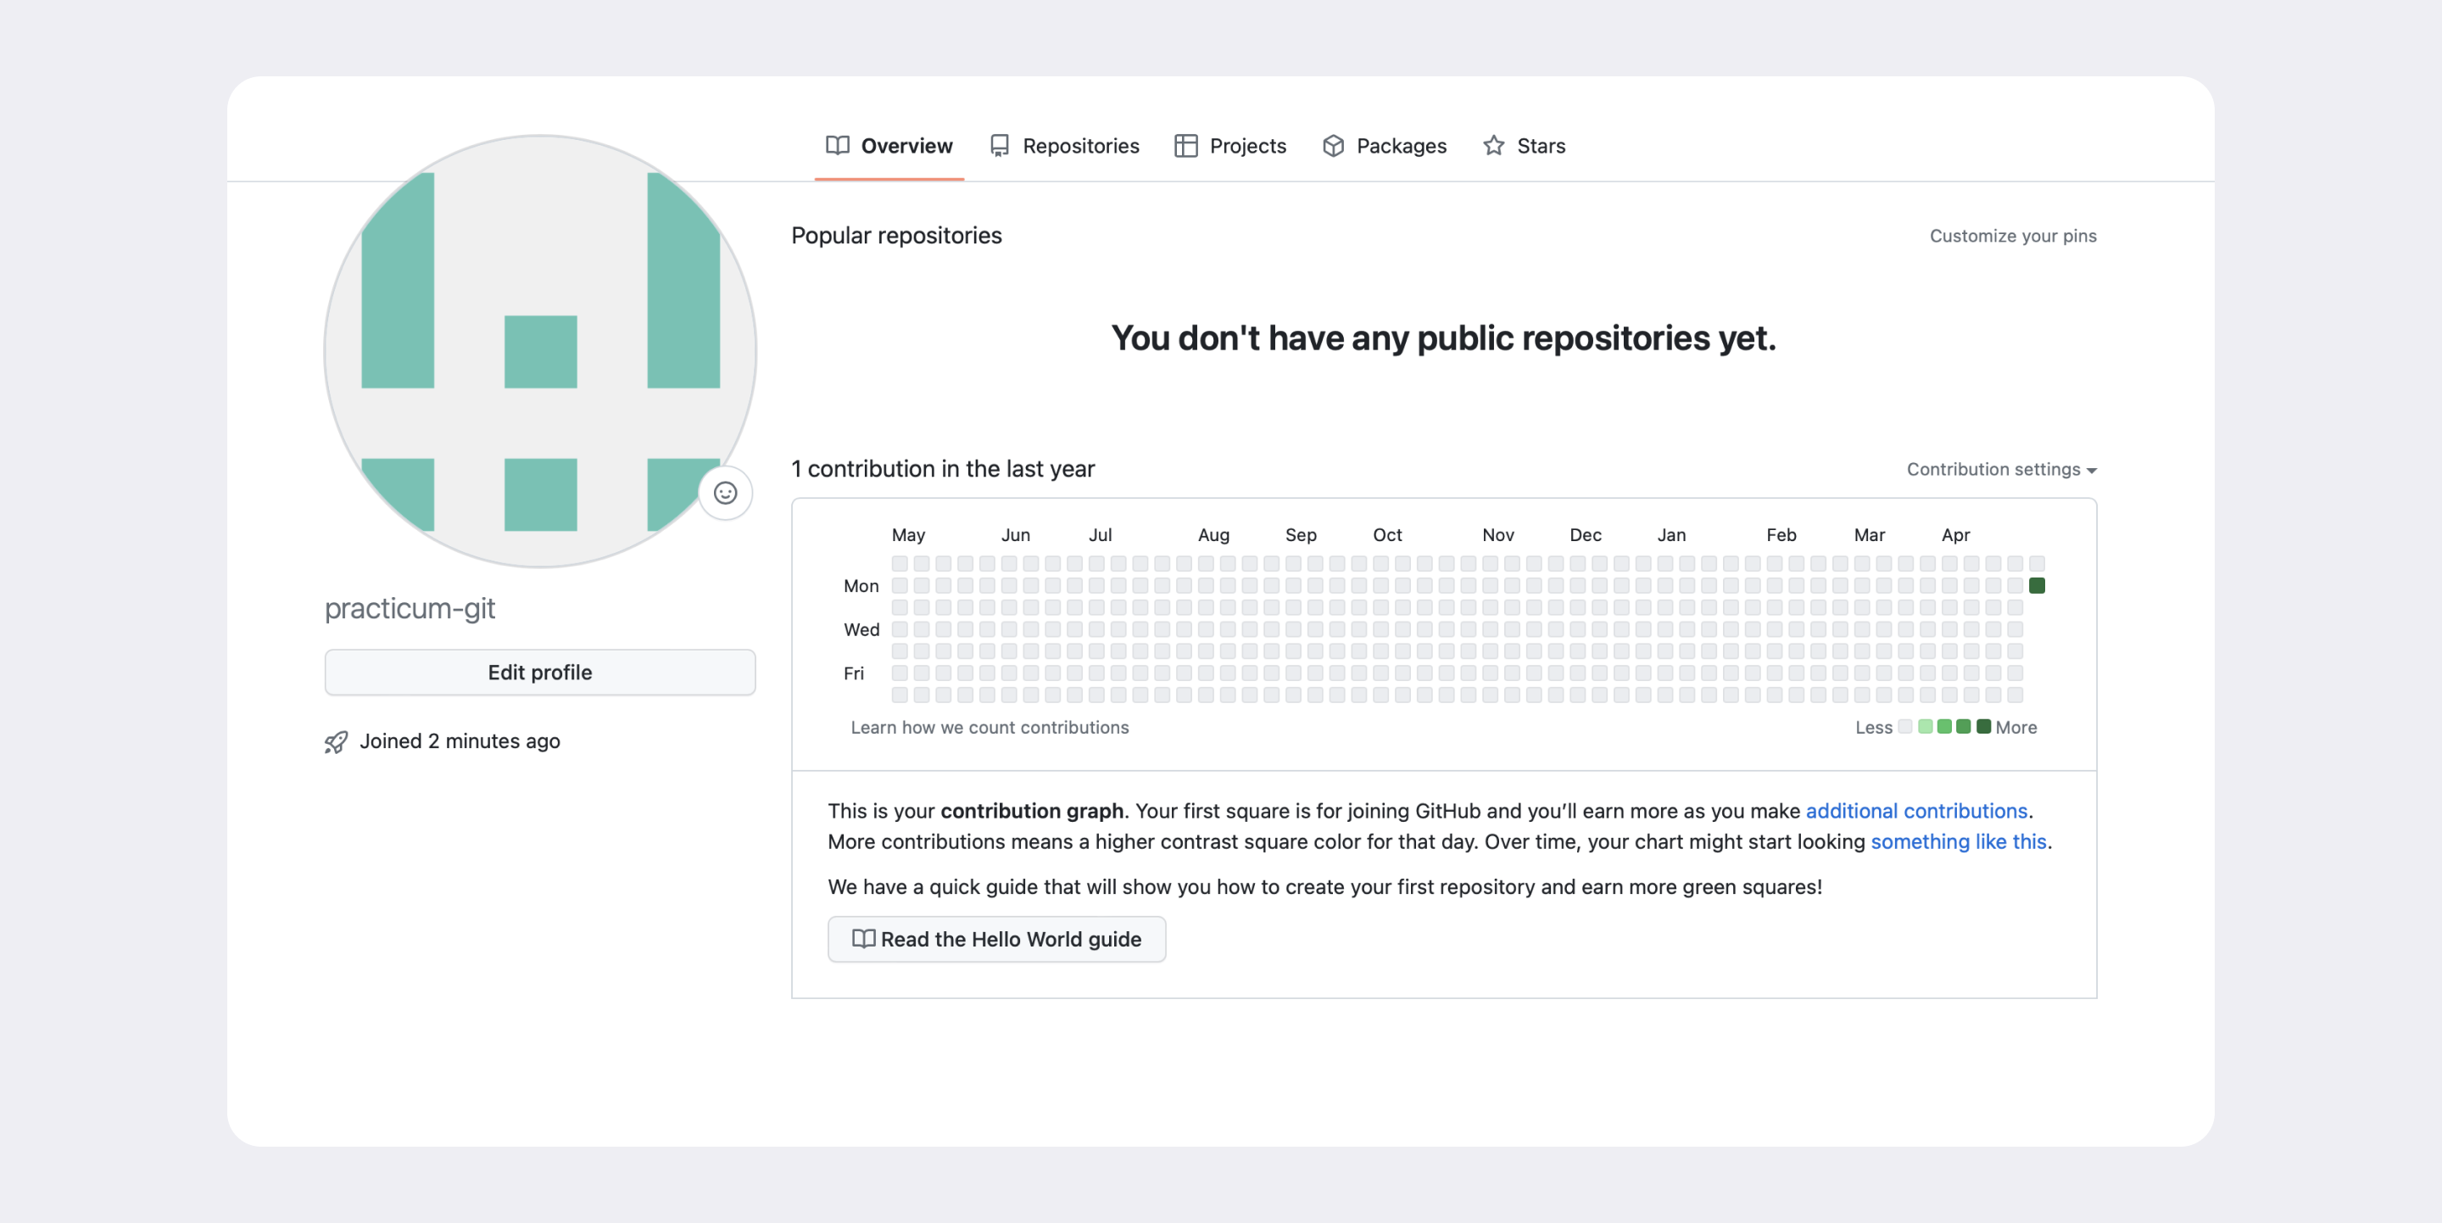Viewport: 2442px width, 1223px height.
Task: Click the dark green contribution square
Action: [x=2036, y=586]
